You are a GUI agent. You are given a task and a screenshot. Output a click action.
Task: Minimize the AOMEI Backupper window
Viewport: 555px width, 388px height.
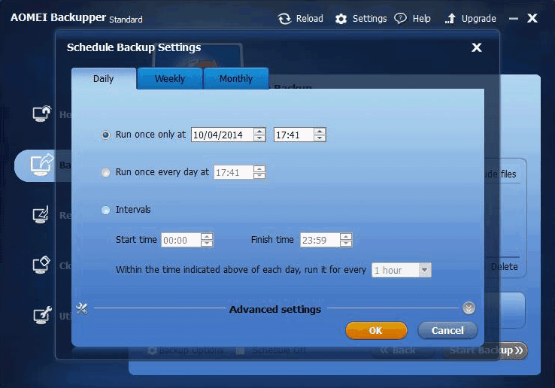click(x=513, y=18)
